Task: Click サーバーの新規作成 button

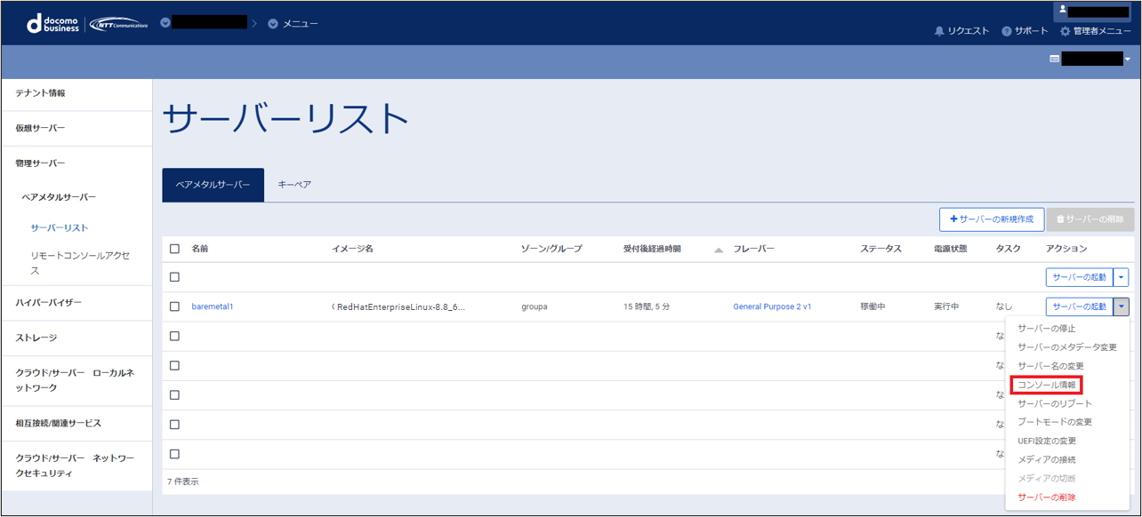Action: click(991, 219)
